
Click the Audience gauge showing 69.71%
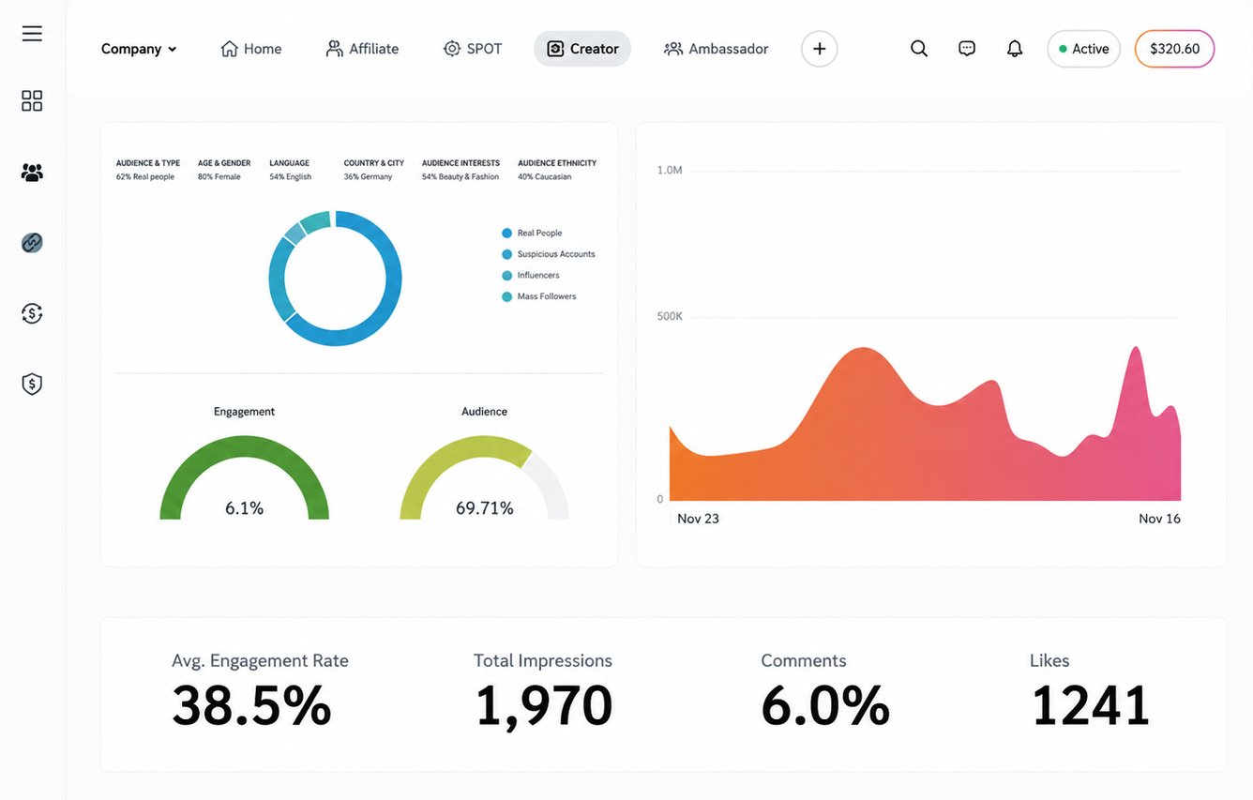pos(484,476)
